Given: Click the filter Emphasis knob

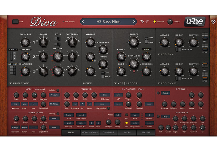Looking at the screenshot, I should [x=134, y=64].
